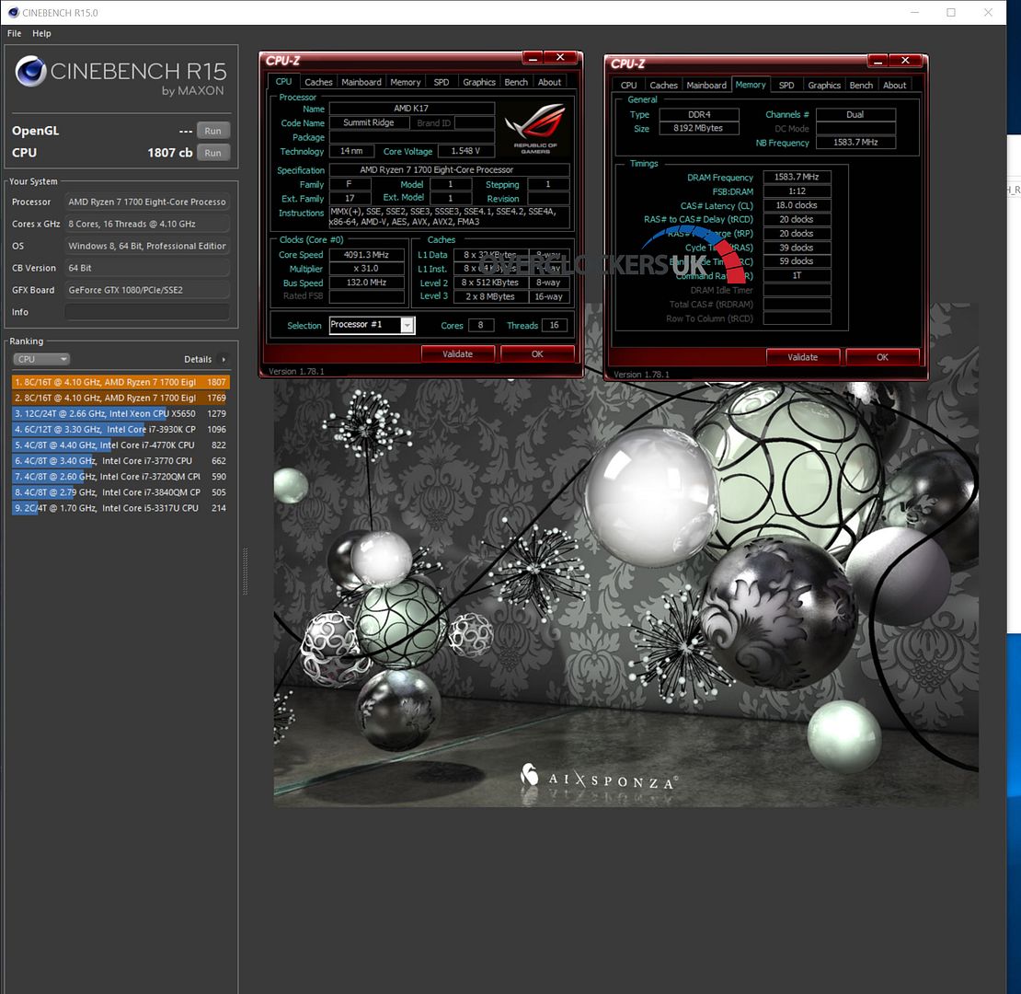
Task: Click the Cinebench R15 logo icon
Action: [x=30, y=71]
